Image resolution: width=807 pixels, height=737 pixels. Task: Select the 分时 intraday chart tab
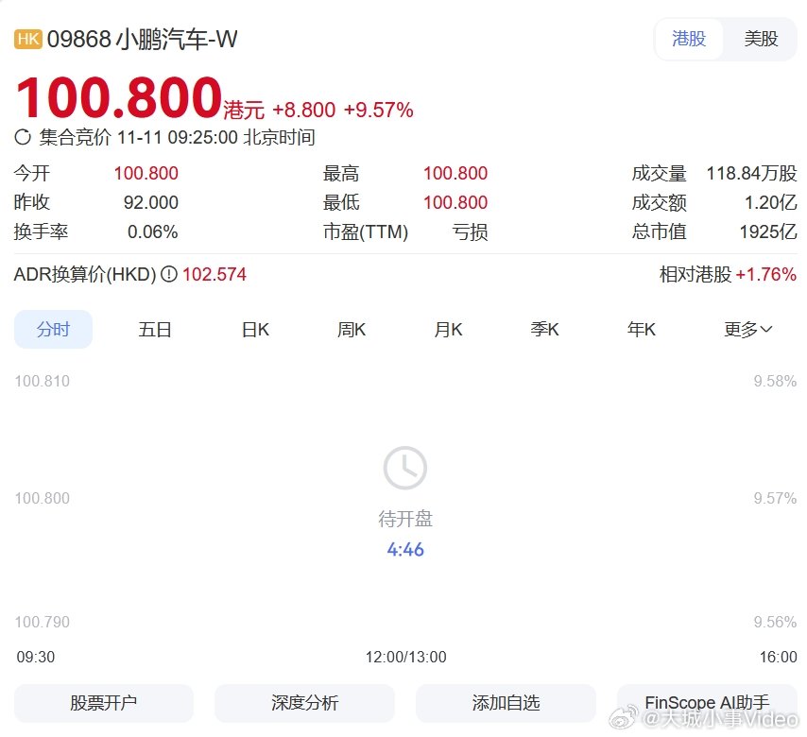click(x=53, y=329)
